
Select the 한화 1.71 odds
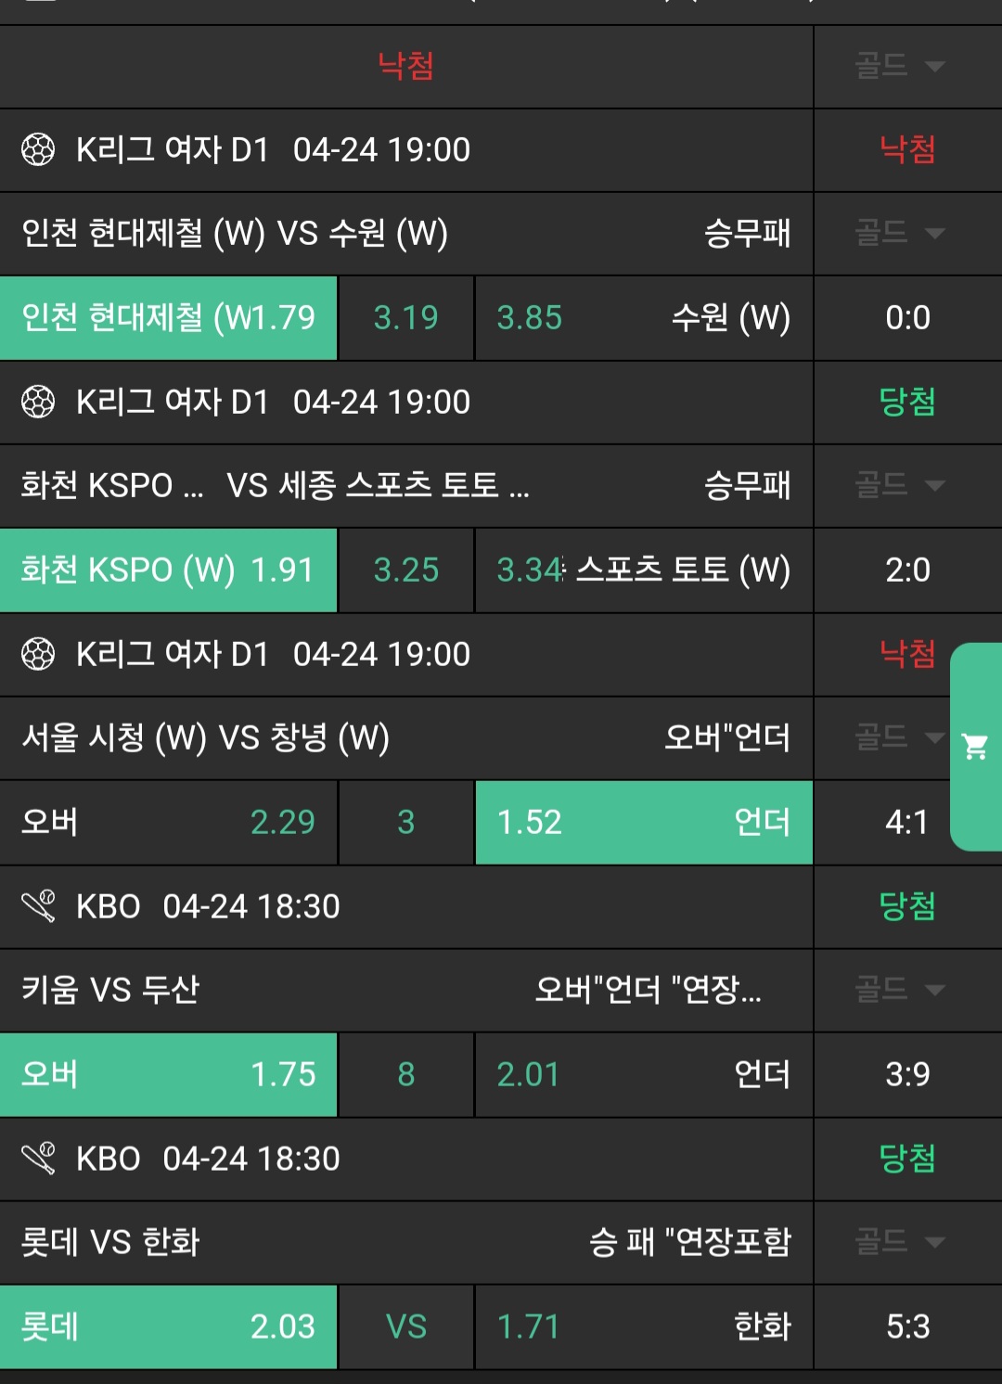643,1326
